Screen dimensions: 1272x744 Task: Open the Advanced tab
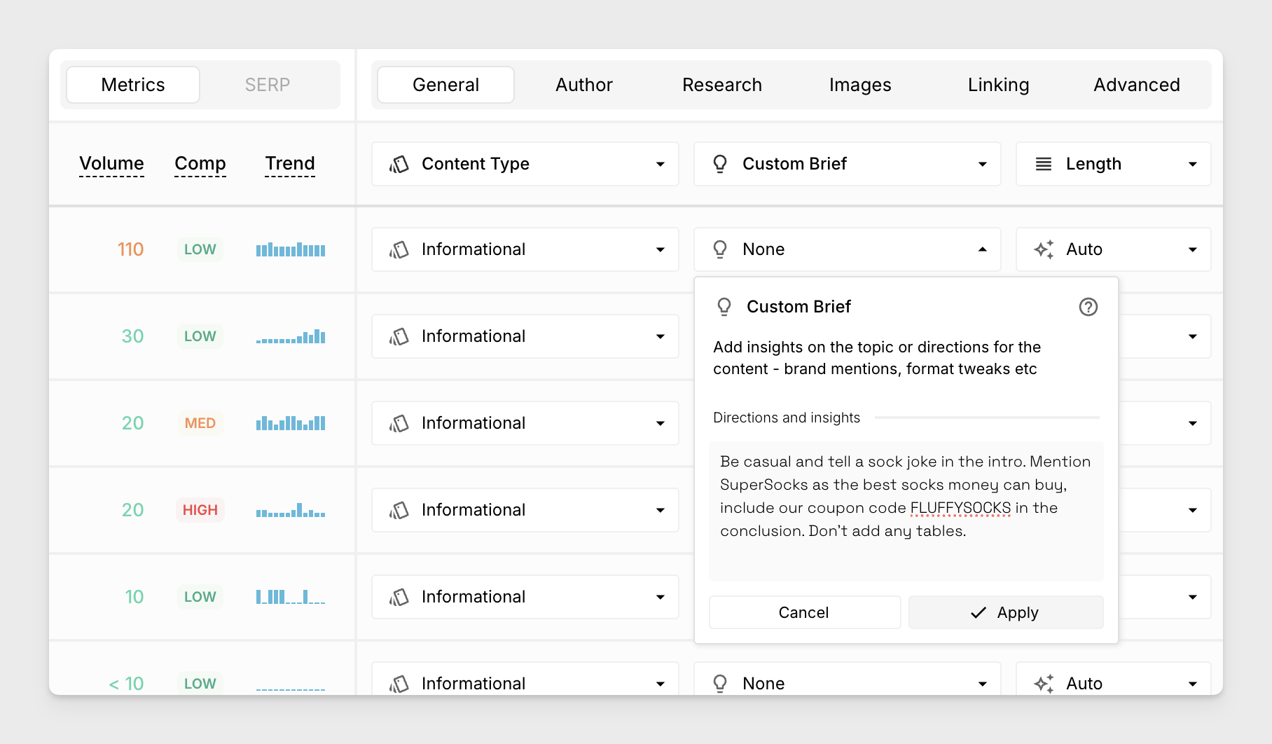(1136, 85)
